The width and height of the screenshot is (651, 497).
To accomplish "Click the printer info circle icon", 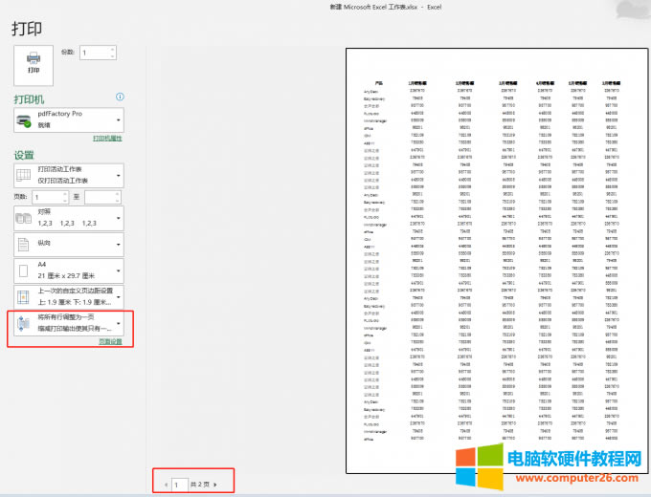I will [x=120, y=97].
